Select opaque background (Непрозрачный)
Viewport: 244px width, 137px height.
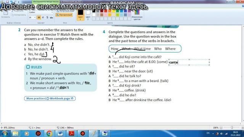pos(64,11)
